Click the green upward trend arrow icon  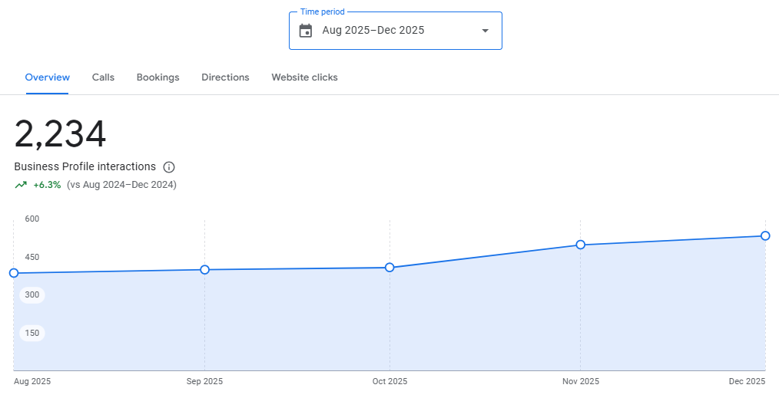pyautogui.click(x=21, y=185)
